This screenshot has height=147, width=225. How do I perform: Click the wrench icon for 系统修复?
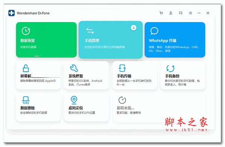click(x=74, y=68)
